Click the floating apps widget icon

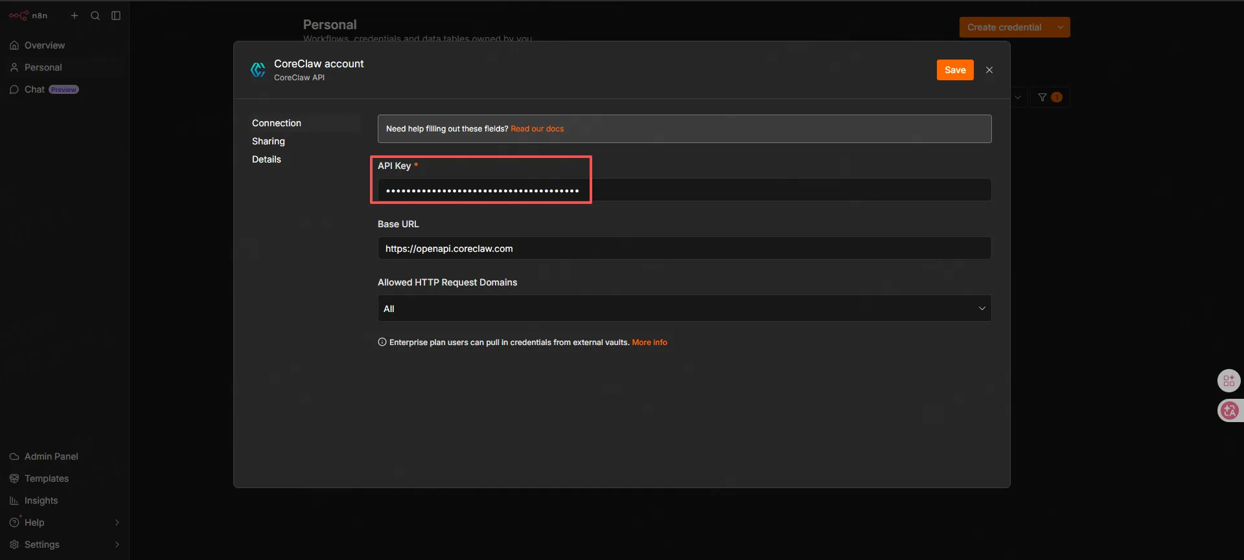pos(1229,381)
